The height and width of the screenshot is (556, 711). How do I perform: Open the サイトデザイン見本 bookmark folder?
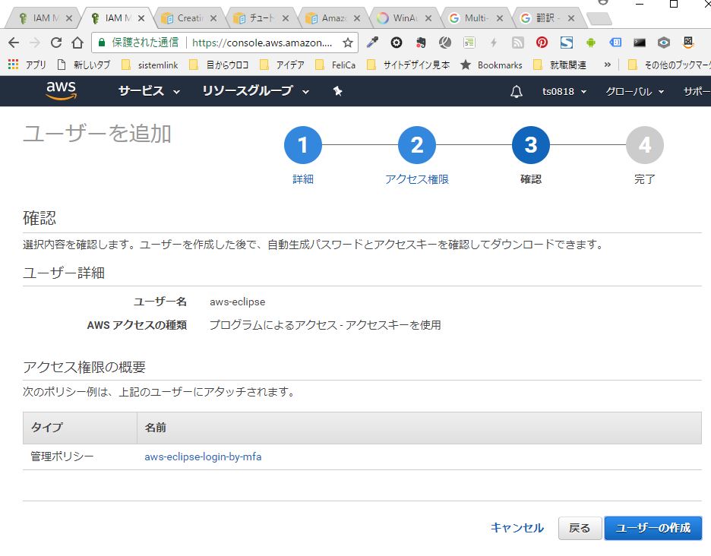(408, 65)
